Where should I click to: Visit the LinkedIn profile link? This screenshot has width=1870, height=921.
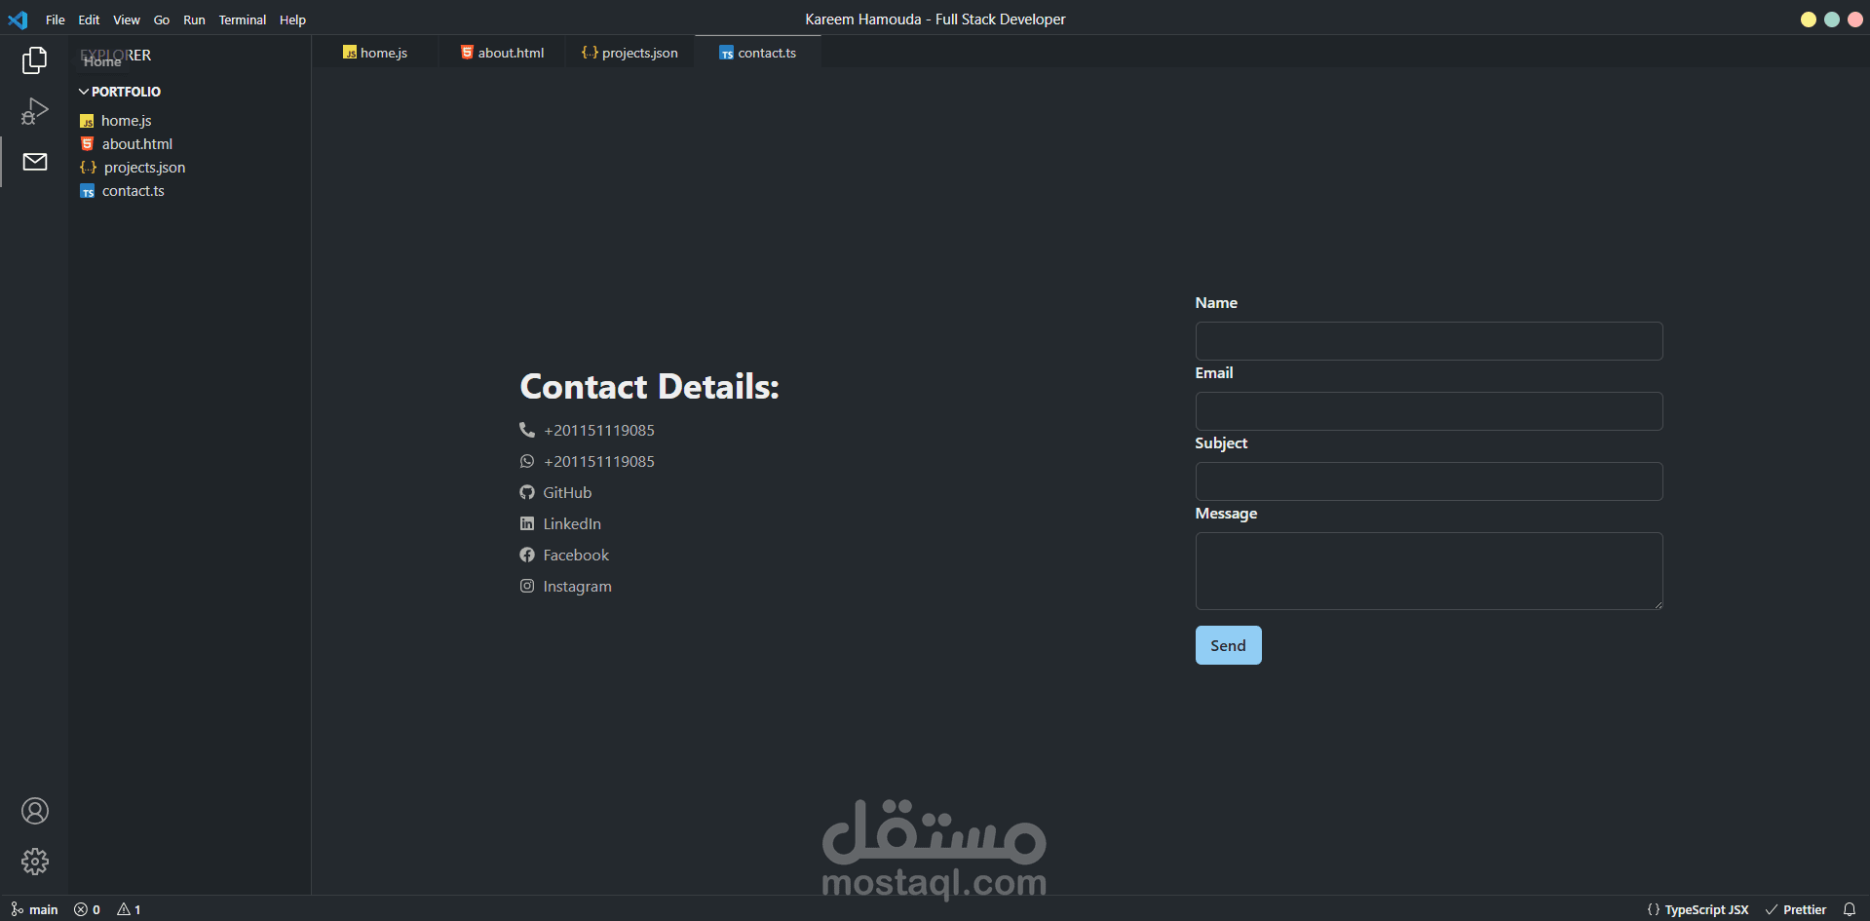point(572,523)
